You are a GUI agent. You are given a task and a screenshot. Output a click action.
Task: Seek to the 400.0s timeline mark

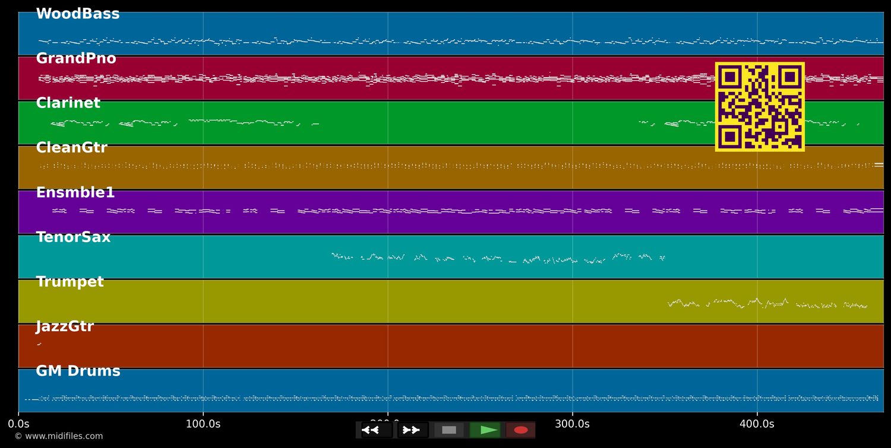756,424
